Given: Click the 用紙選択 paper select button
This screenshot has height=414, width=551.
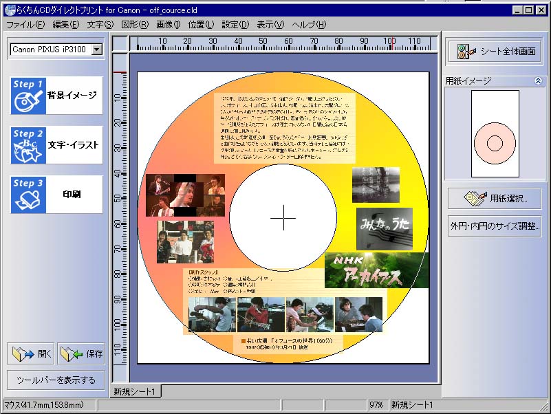Looking at the screenshot, I should point(495,199).
